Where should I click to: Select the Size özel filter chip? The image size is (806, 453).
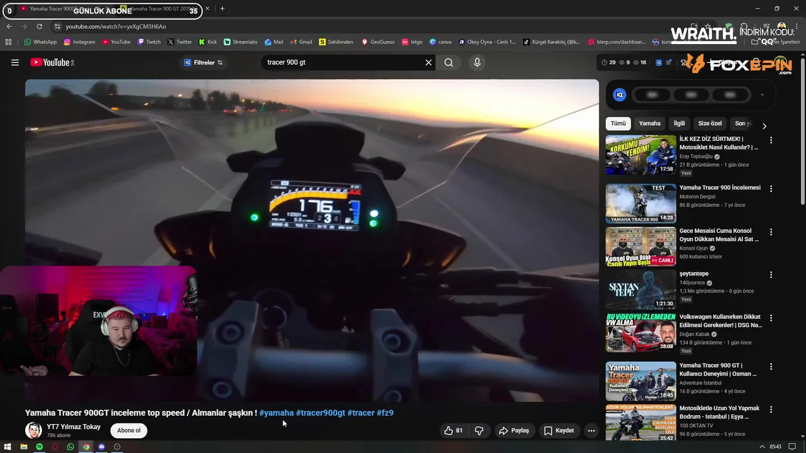click(710, 123)
